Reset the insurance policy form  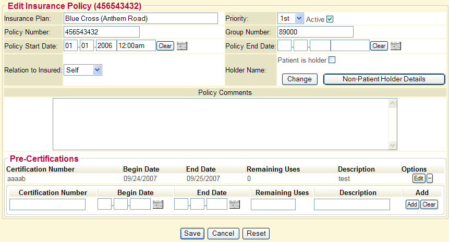coord(257,234)
